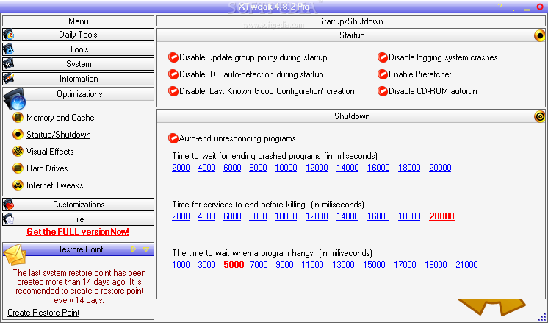The height and width of the screenshot is (323, 548).
Task: Open the System menu section
Action: 78,64
